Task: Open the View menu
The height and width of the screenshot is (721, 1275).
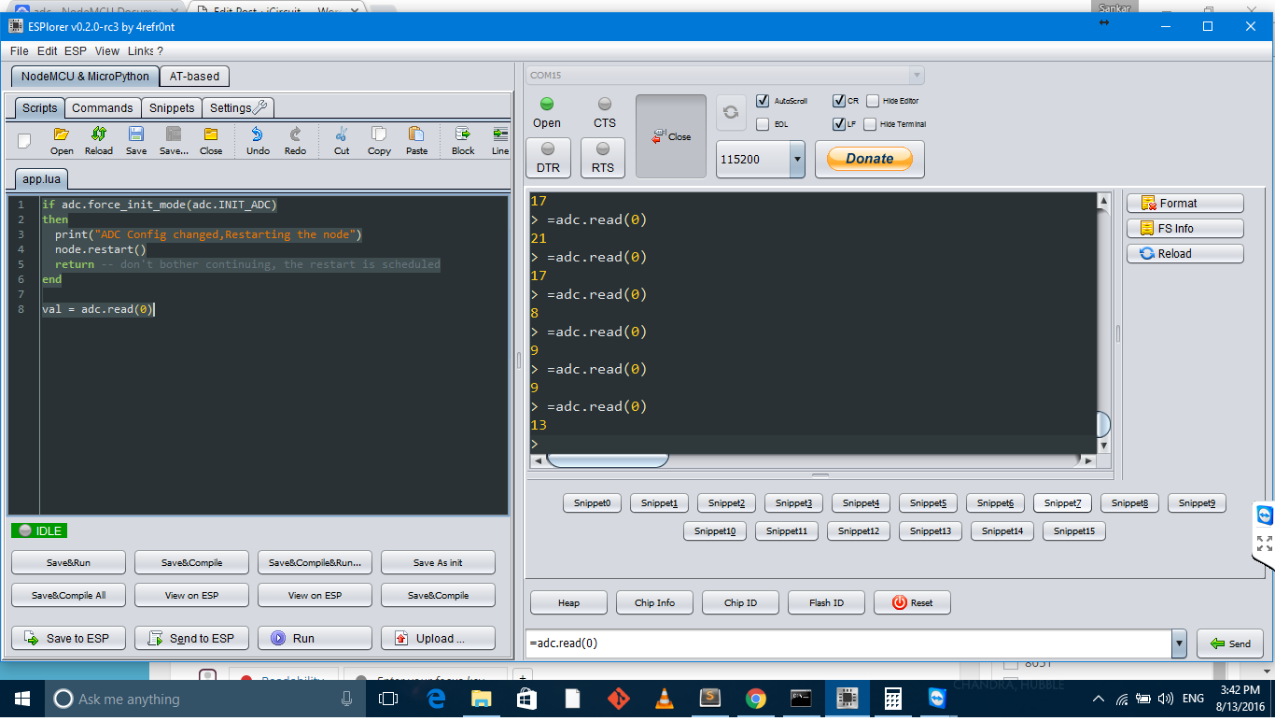Action: 107,50
